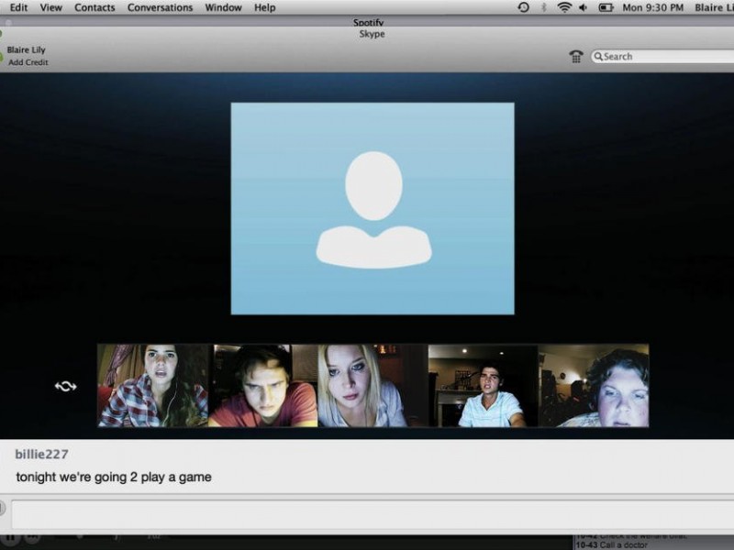Expand the Contacts menu

click(x=95, y=7)
